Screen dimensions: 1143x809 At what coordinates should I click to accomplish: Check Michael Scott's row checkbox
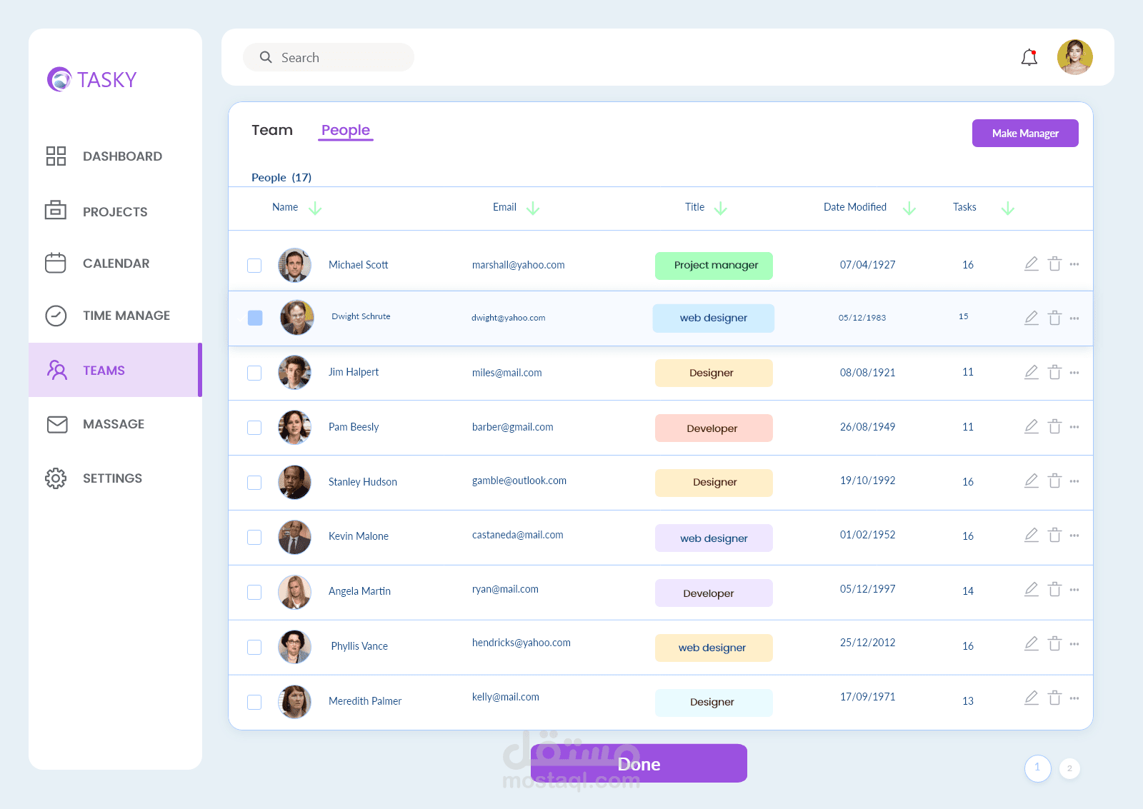[x=254, y=266]
